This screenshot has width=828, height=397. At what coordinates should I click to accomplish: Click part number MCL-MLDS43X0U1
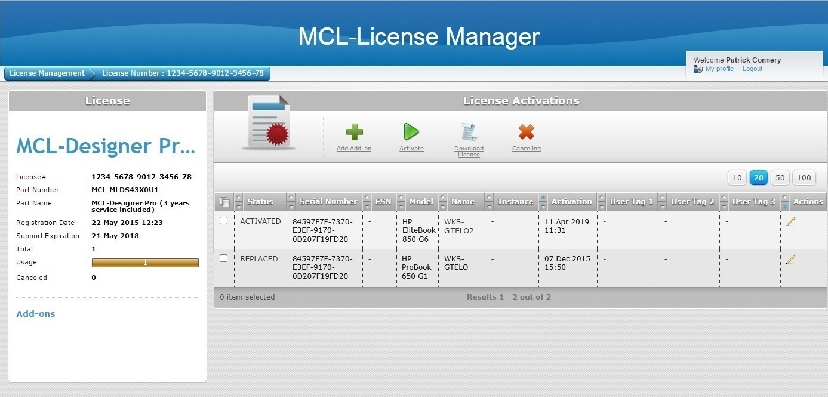(x=125, y=190)
